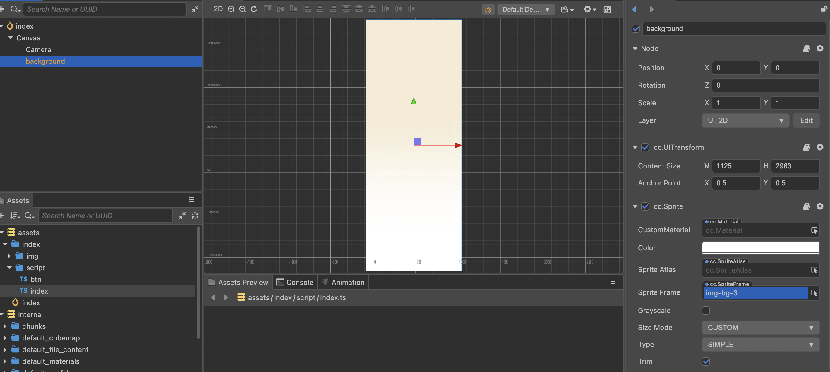The image size is (830, 372).
Task: Collapse all nodes in Hierarchy panel
Action: coord(195,9)
